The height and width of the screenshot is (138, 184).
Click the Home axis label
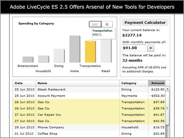pyautogui.click(x=74, y=71)
